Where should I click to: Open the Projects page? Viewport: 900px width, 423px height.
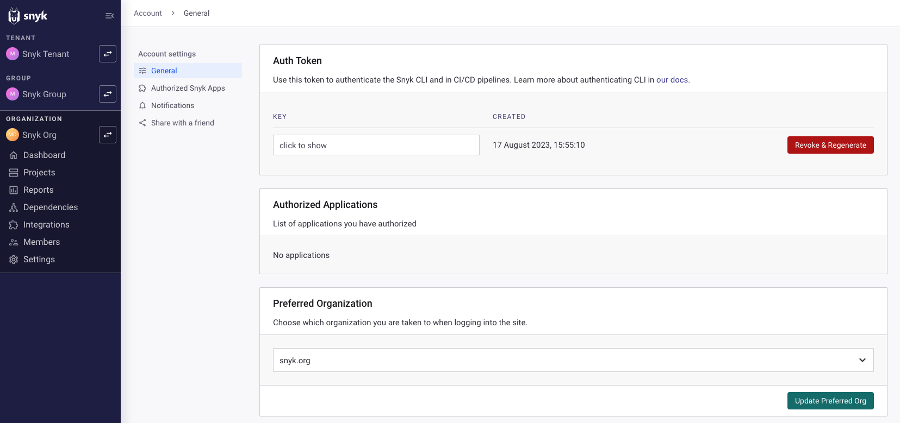click(x=39, y=173)
